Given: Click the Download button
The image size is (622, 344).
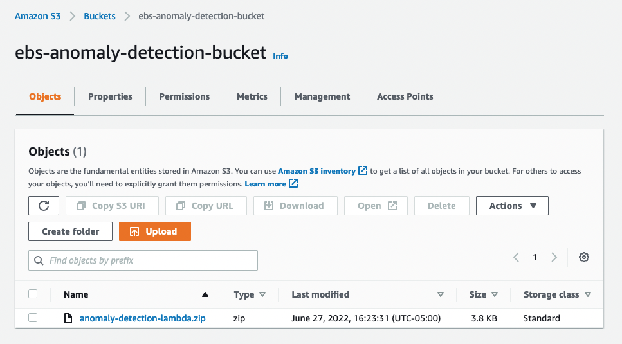Looking at the screenshot, I should click(x=295, y=206).
